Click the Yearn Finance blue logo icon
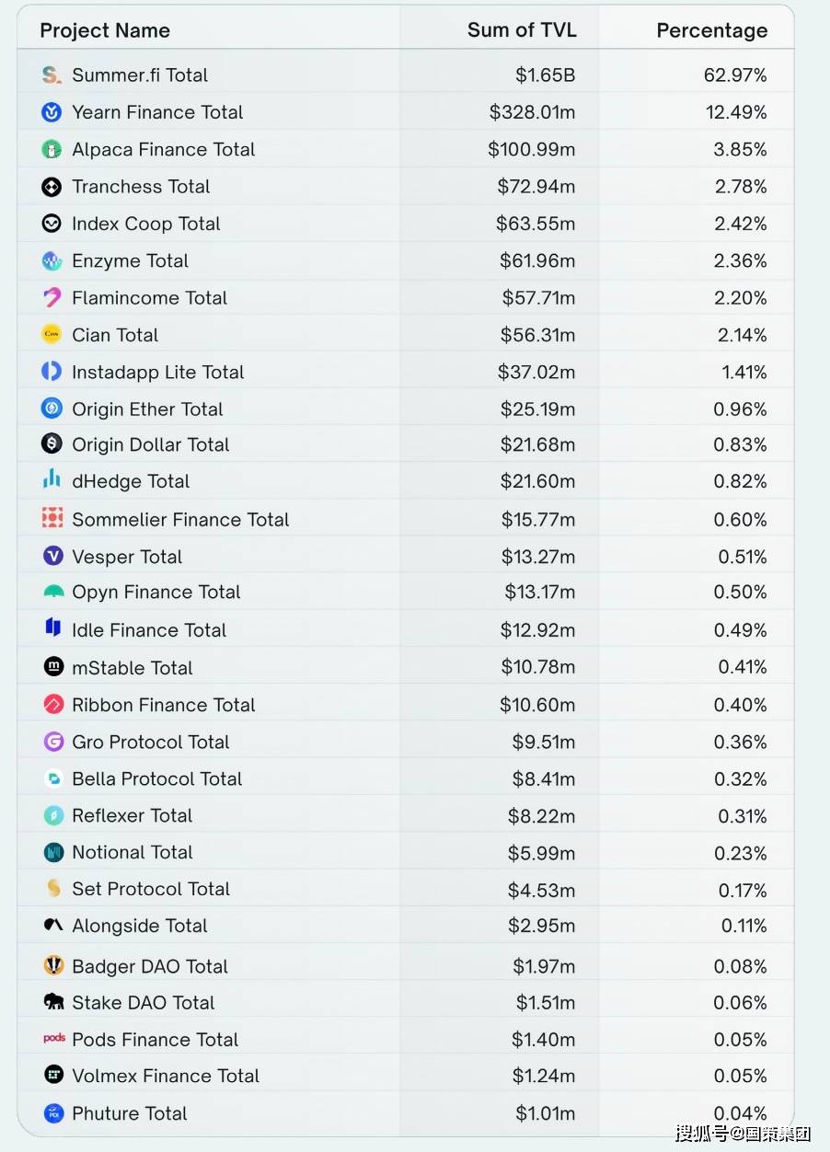The image size is (830, 1152). pyautogui.click(x=52, y=112)
